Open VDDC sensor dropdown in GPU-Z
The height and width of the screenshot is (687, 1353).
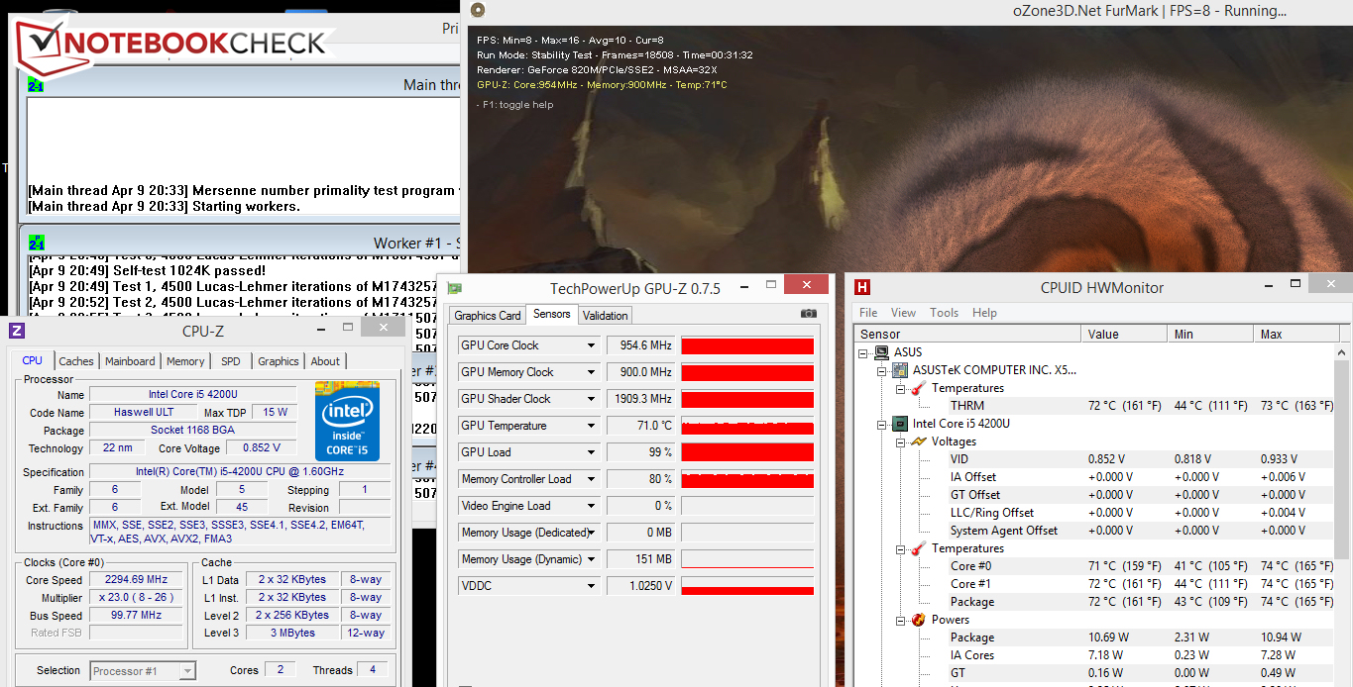[x=592, y=586]
